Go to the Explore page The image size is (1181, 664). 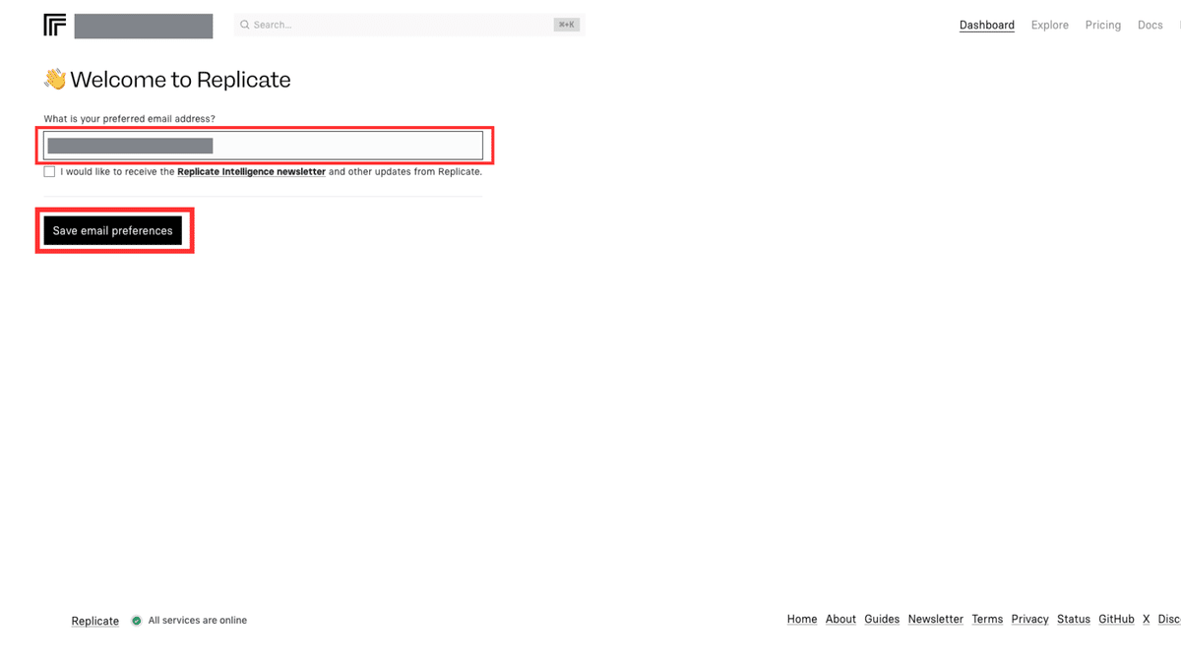pyautogui.click(x=1050, y=26)
